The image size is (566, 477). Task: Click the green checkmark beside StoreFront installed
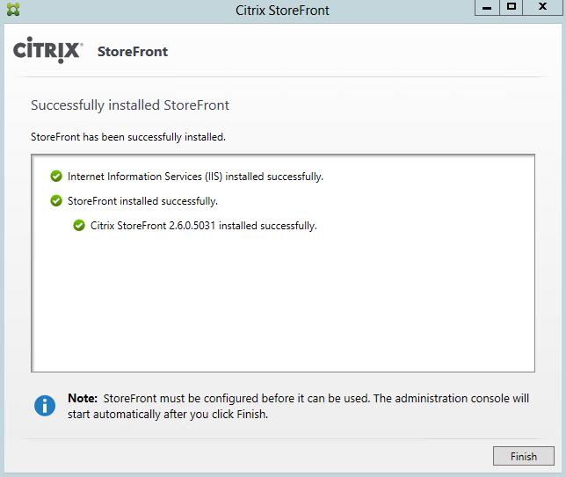[56, 201]
